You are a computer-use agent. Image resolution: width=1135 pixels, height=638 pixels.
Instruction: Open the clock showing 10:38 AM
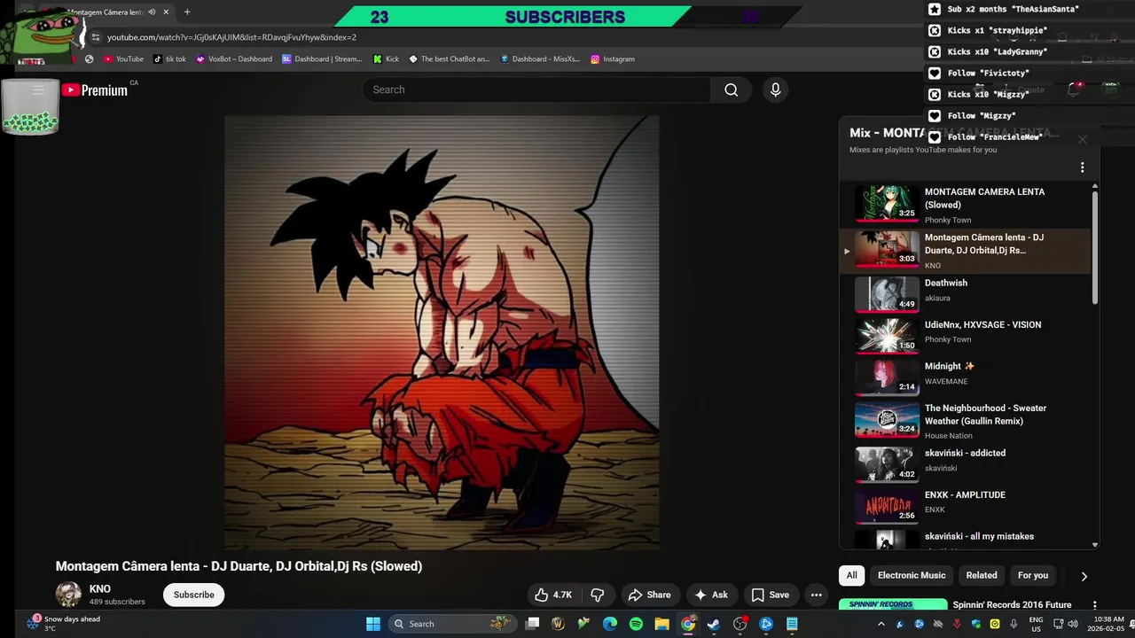pyautogui.click(x=1108, y=624)
